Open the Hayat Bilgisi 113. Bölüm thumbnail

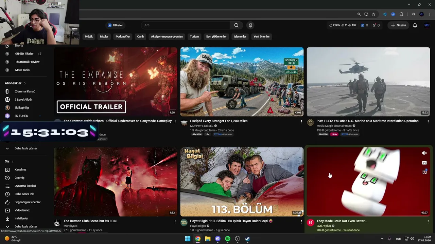(242, 182)
